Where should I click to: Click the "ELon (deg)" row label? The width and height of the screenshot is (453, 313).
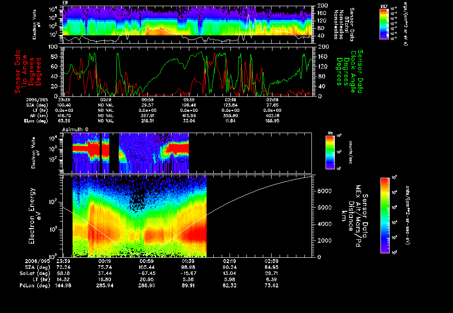point(36,121)
